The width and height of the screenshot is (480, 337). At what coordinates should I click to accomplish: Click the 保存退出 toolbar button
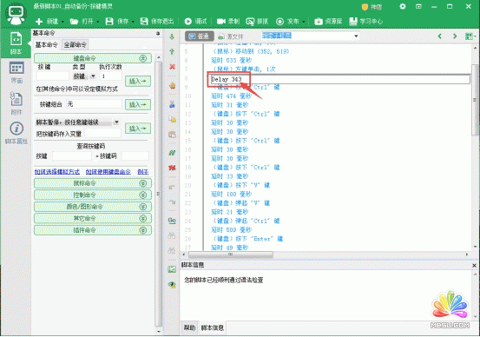pyautogui.click(x=157, y=21)
